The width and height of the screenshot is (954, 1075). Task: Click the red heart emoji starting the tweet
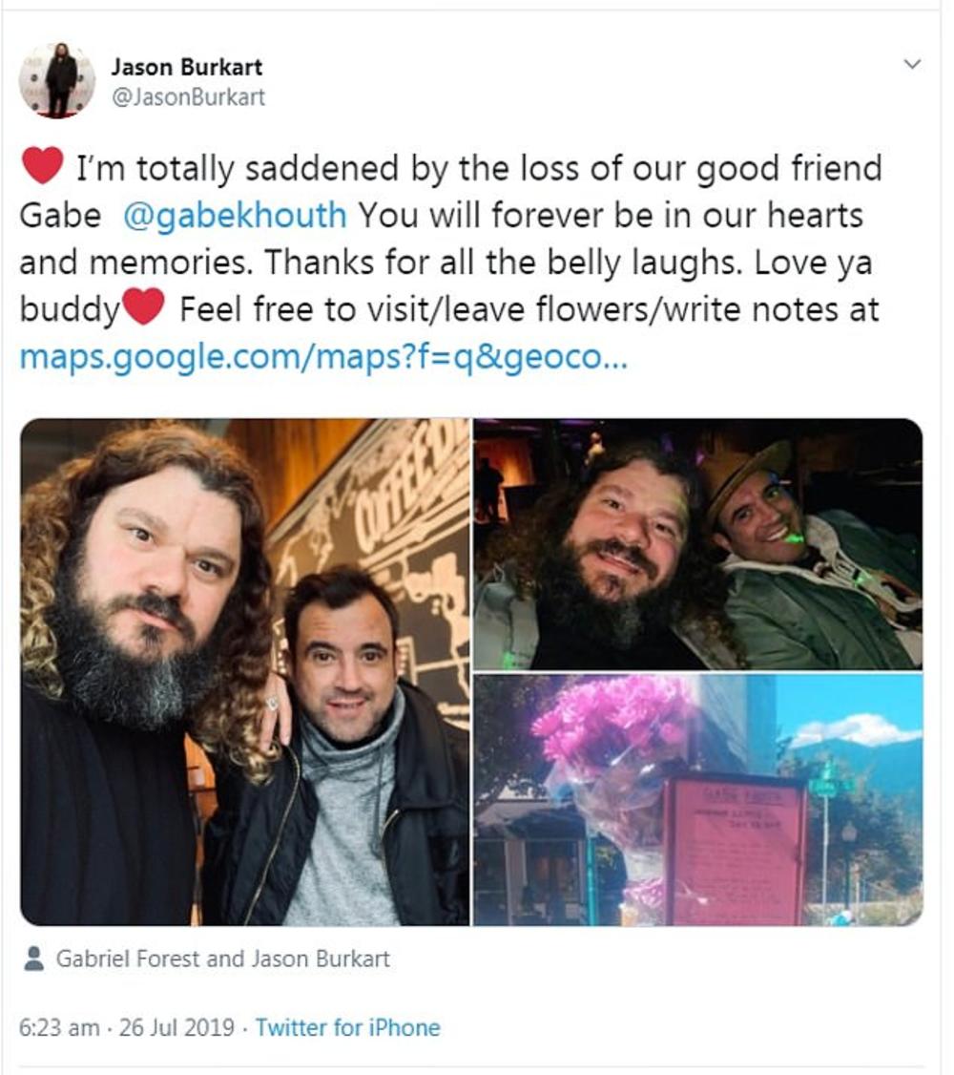(x=43, y=166)
